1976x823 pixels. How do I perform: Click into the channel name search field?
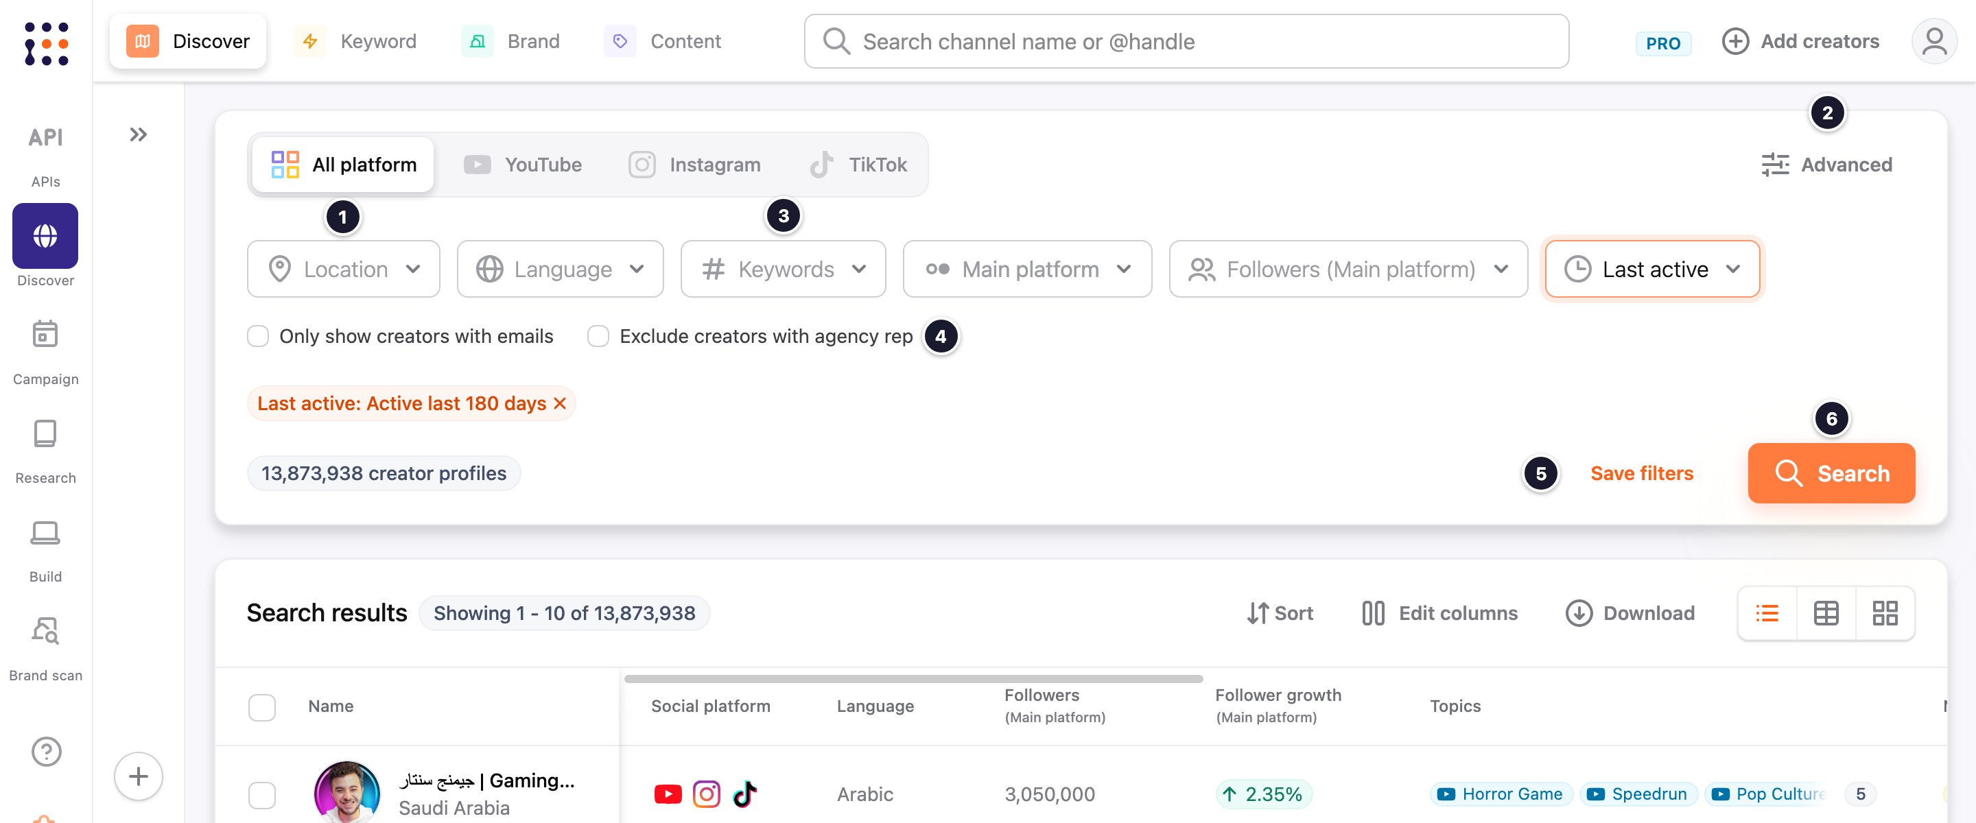tap(1186, 41)
